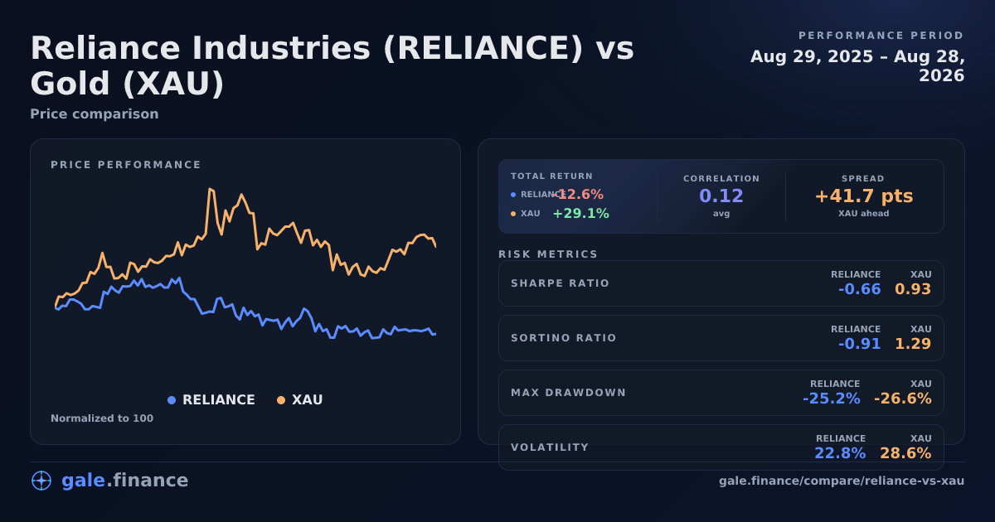Click the CORRELATION label

[721, 179]
